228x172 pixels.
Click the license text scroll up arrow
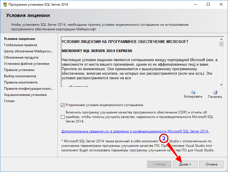coord(221,39)
